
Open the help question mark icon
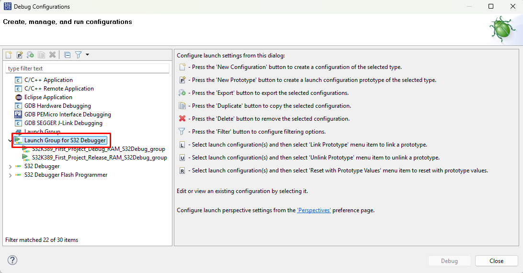pyautogui.click(x=12, y=260)
